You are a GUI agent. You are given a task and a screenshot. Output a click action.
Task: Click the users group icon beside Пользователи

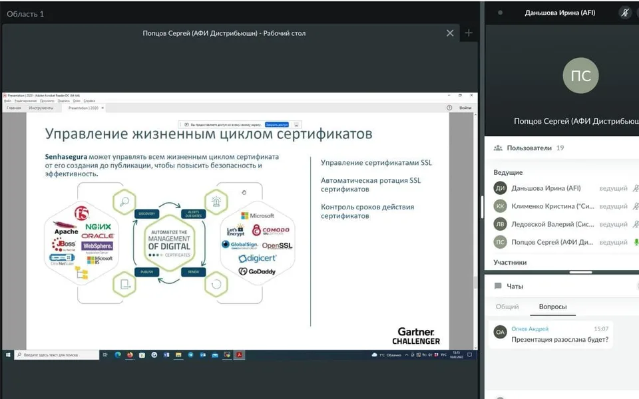click(x=498, y=148)
